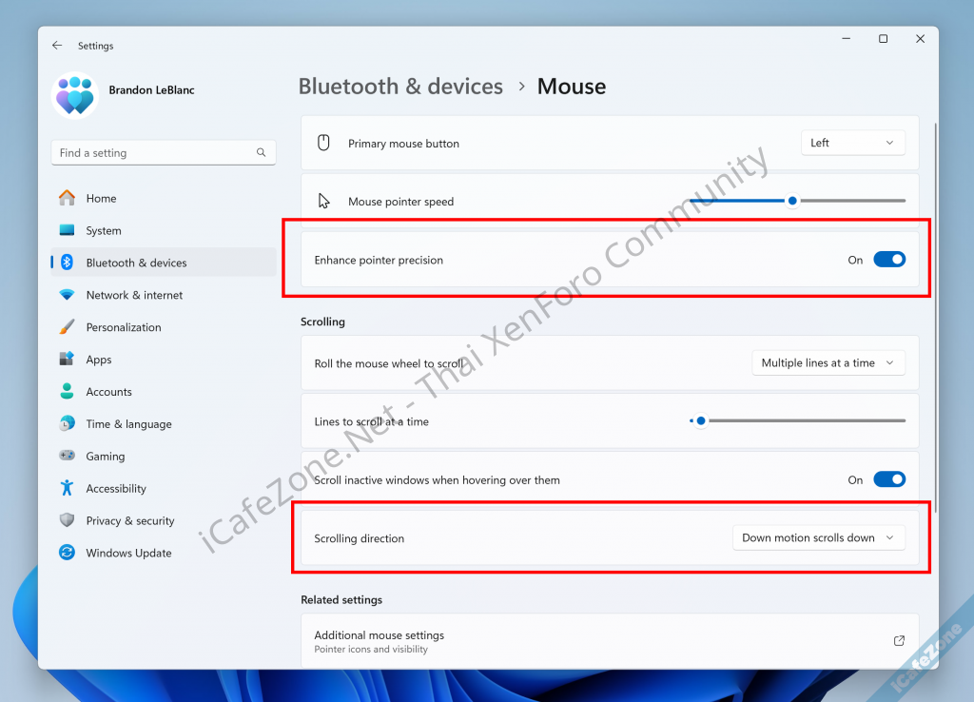Click the search magnifier icon
Viewport: 974px width, 702px height.
coord(262,152)
